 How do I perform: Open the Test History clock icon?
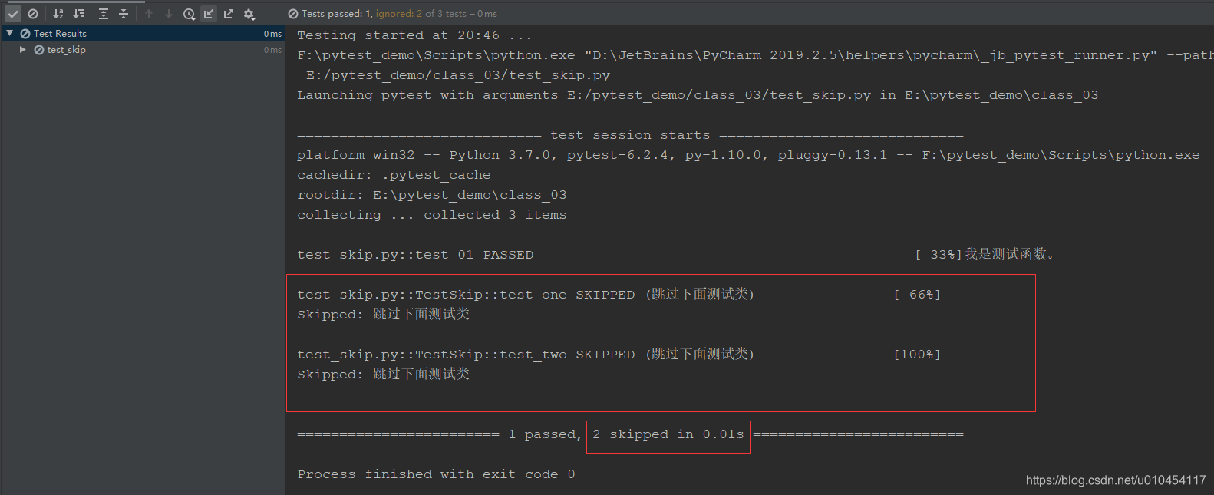[188, 13]
